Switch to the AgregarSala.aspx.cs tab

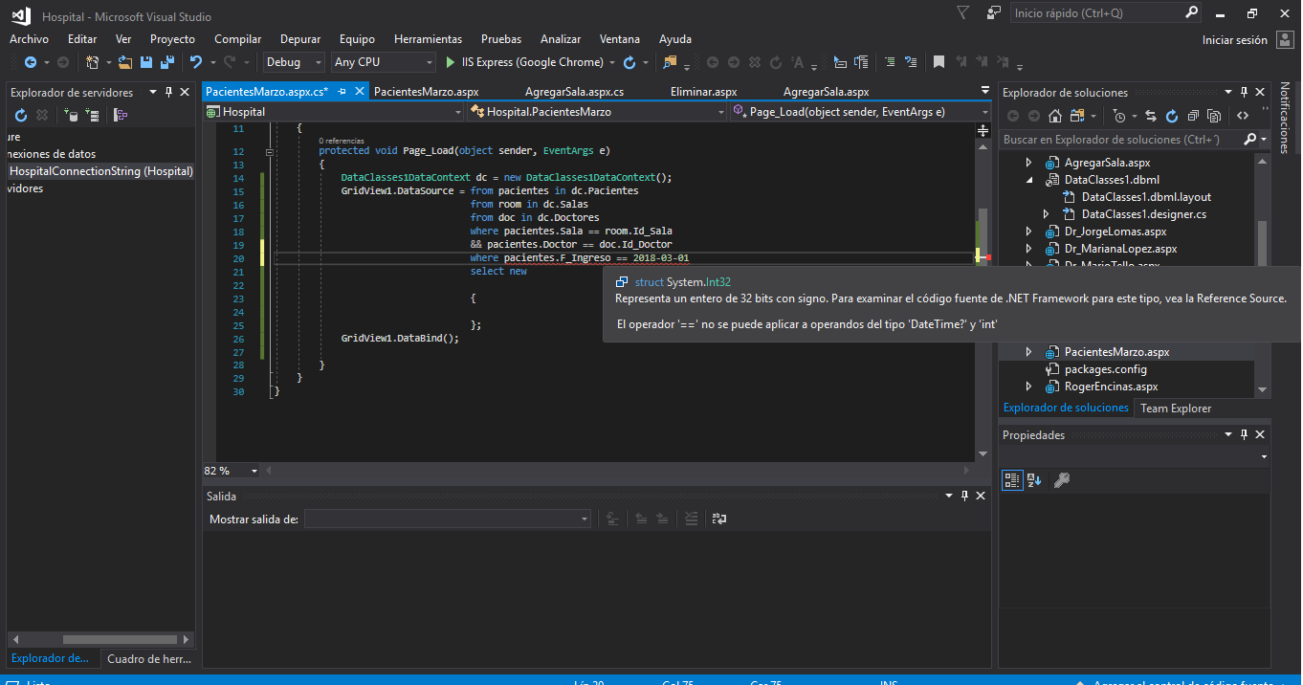pyautogui.click(x=574, y=92)
